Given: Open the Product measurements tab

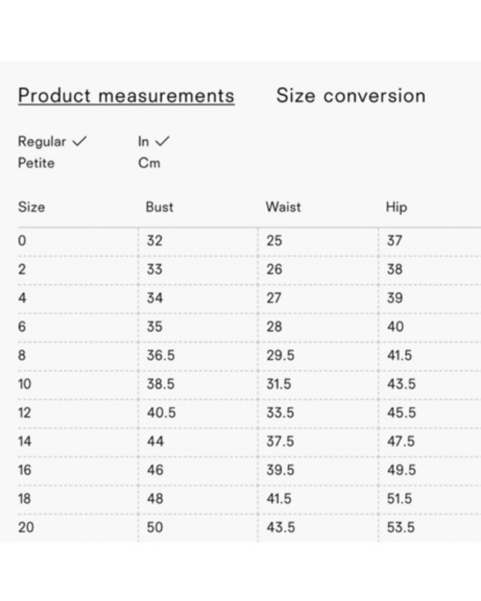Looking at the screenshot, I should 126,96.
